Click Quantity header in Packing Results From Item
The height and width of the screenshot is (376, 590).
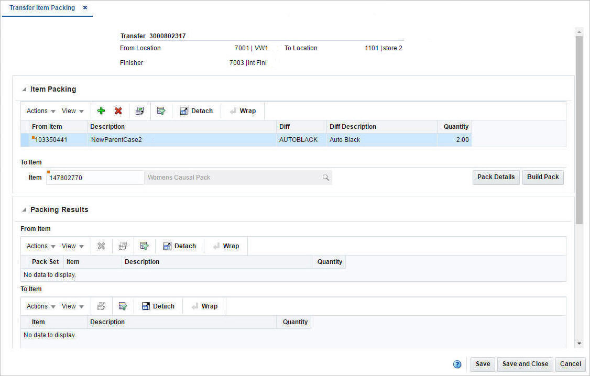coord(329,262)
